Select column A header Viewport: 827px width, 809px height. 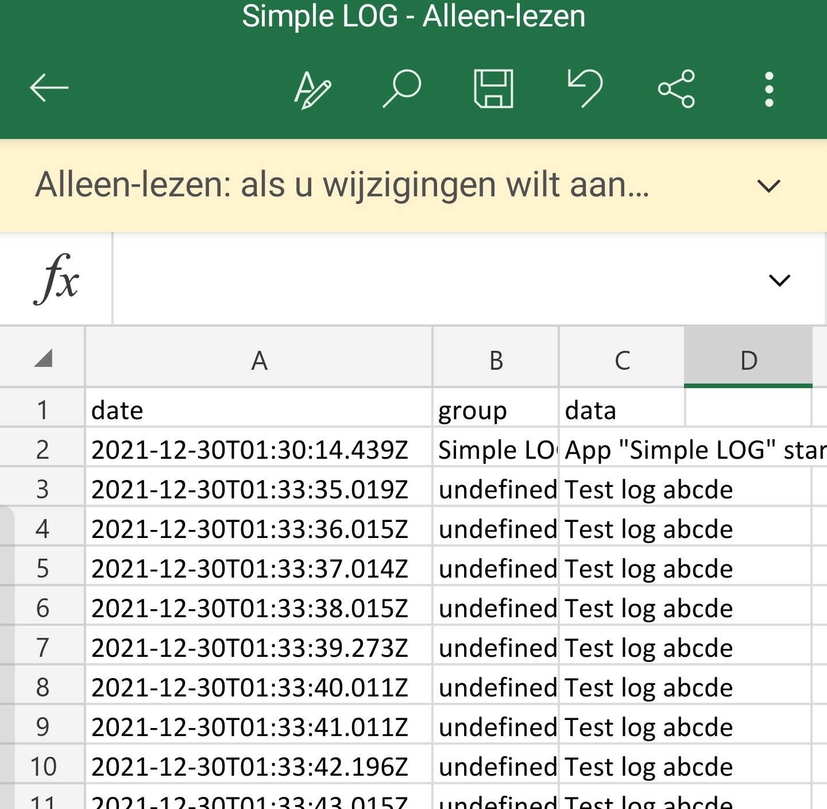259,361
